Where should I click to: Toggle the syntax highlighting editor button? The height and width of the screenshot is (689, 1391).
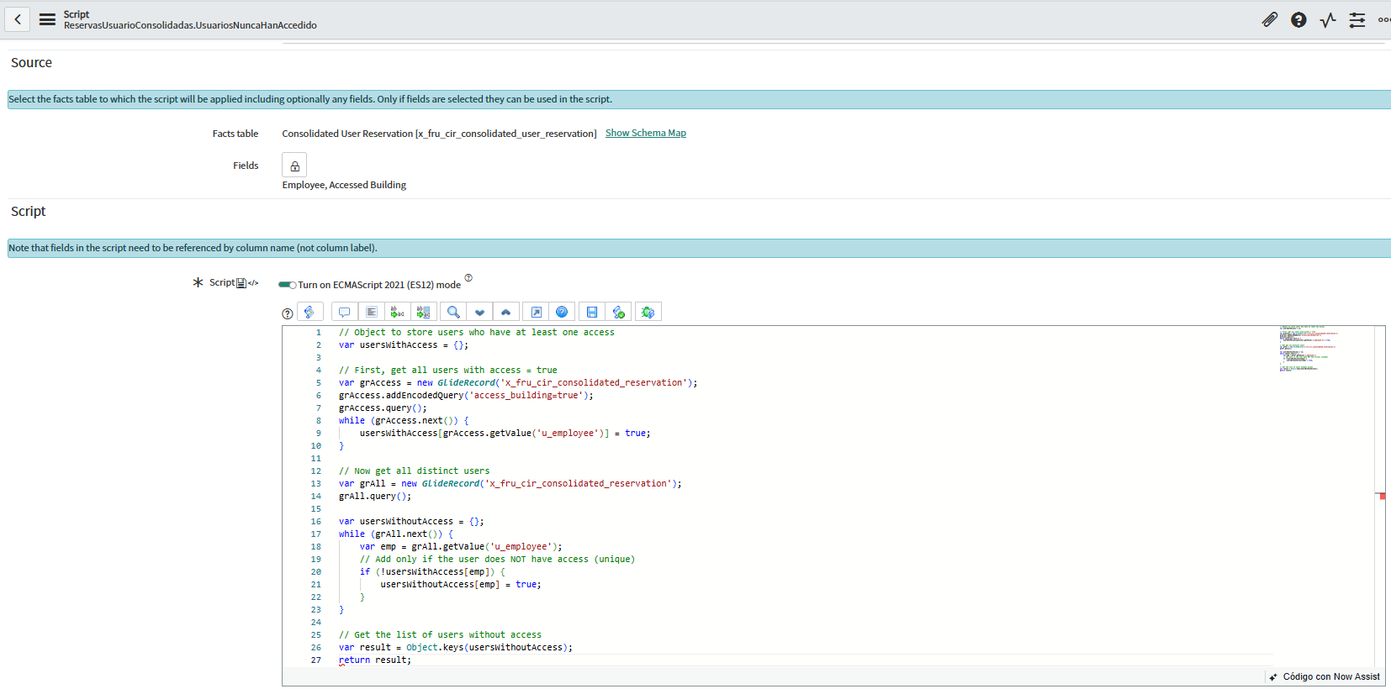tap(309, 312)
